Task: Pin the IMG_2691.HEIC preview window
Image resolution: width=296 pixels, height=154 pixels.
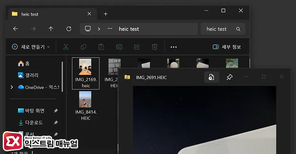Action: (230, 77)
